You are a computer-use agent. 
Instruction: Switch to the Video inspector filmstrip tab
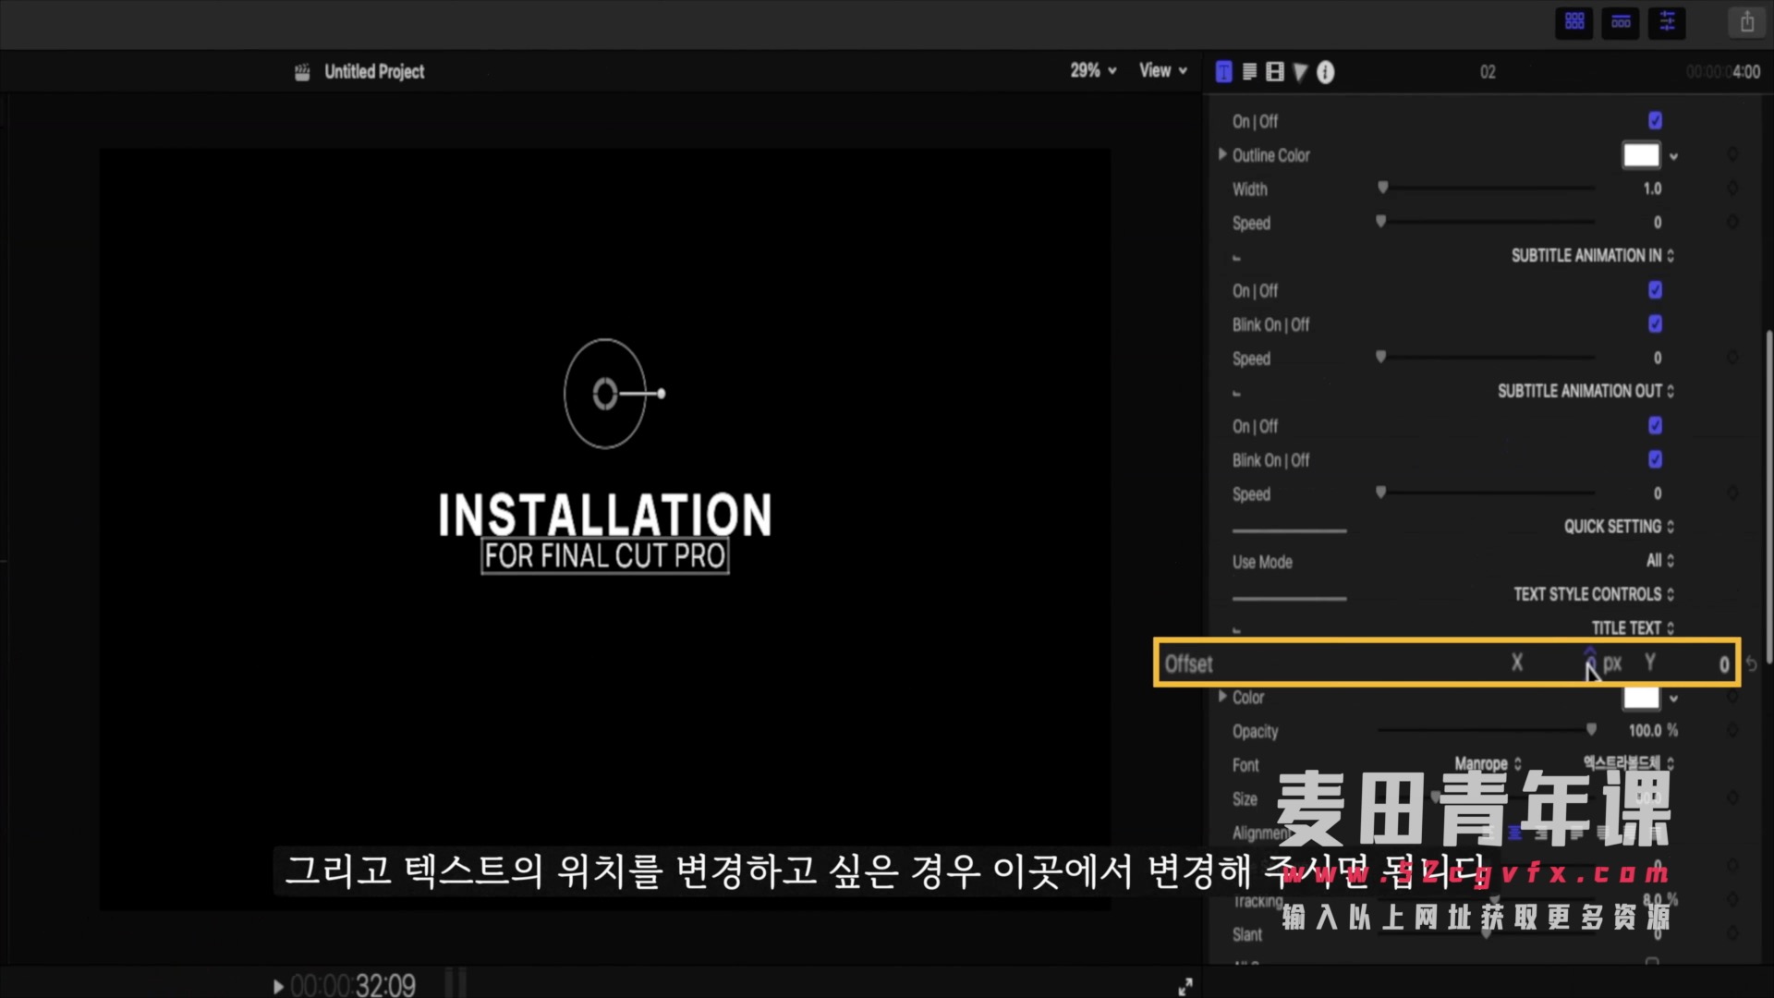coord(1274,72)
